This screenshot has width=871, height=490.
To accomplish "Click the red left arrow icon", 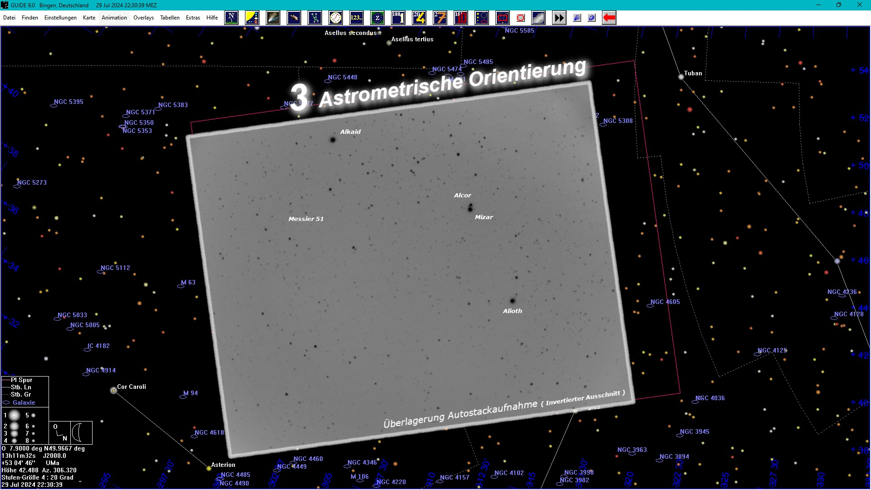I will pyautogui.click(x=609, y=18).
